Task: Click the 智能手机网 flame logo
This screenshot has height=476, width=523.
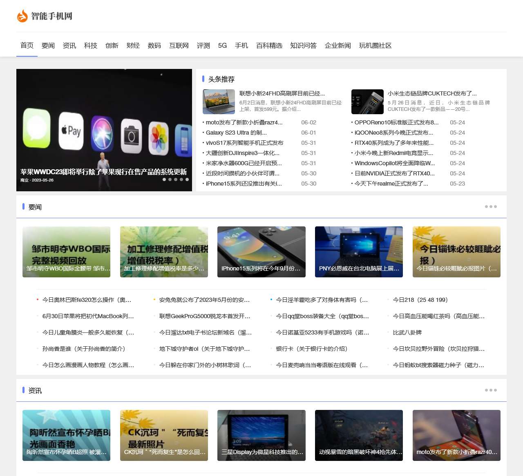Action: 22,16
